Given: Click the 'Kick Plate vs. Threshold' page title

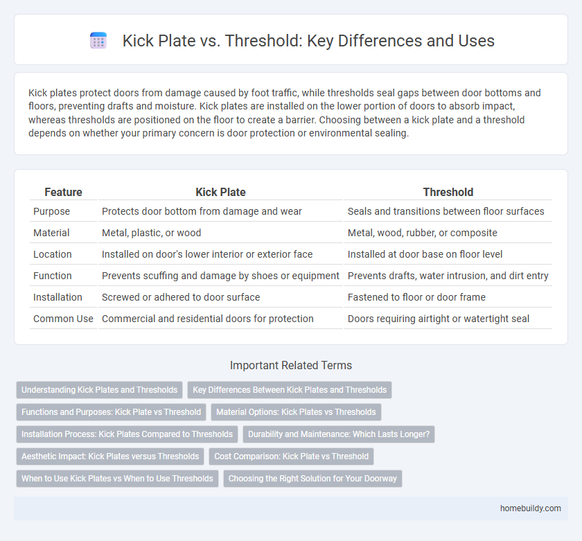Looking at the screenshot, I should pyautogui.click(x=308, y=41).
